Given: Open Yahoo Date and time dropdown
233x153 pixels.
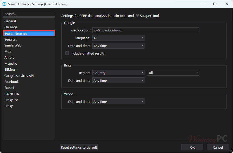Looking at the screenshot, I should [118, 102].
